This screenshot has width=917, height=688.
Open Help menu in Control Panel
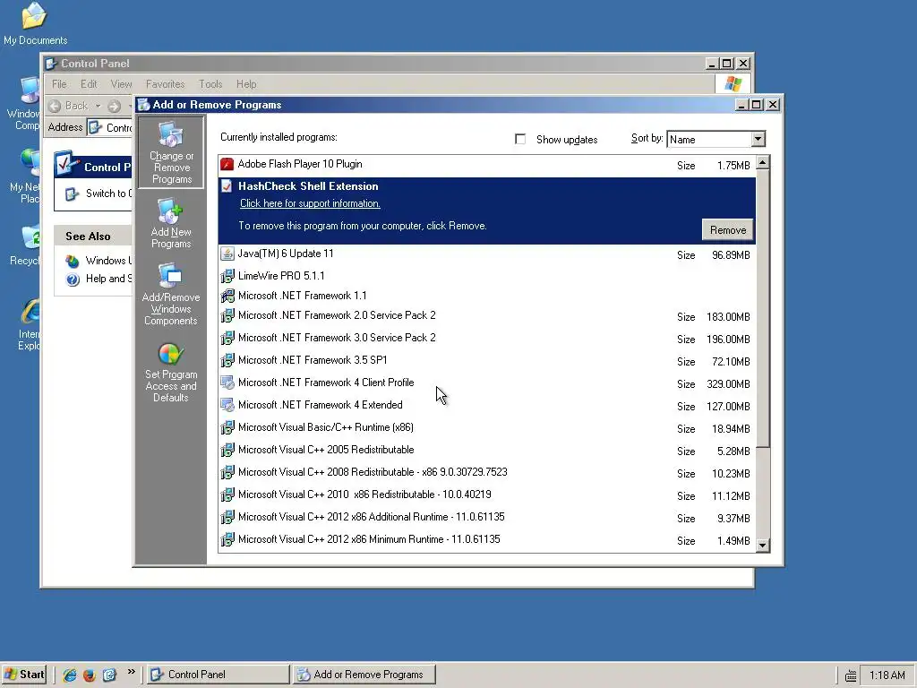(246, 84)
